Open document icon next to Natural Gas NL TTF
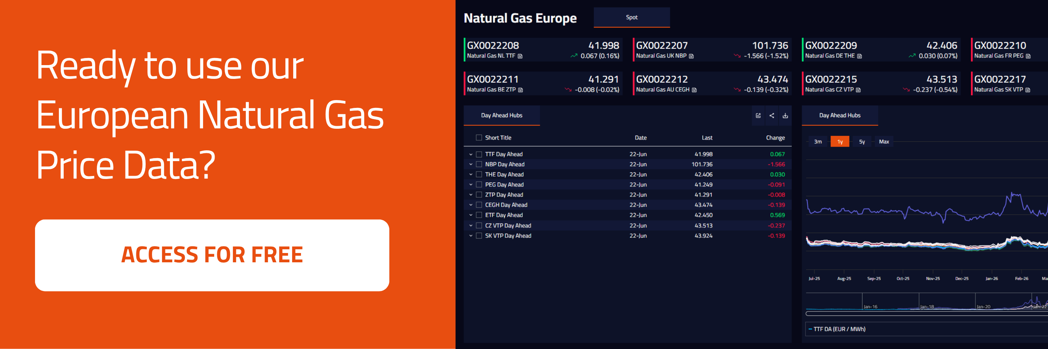 point(520,56)
